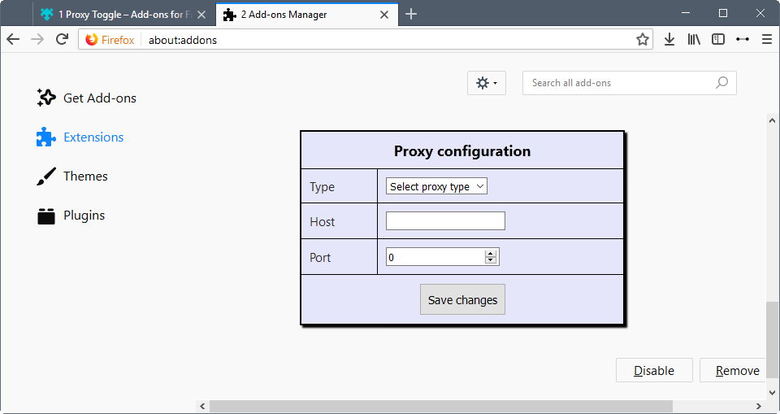Go back with the back arrow
Viewport: 780px width, 414px height.
13,39
